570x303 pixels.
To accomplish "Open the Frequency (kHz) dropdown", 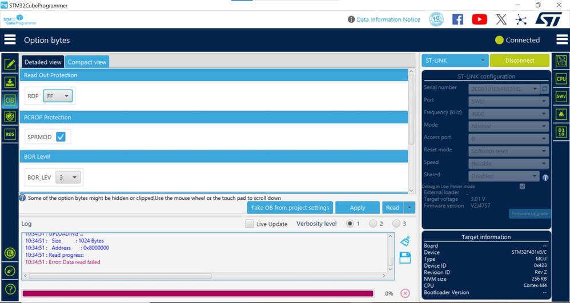I will [508, 114].
